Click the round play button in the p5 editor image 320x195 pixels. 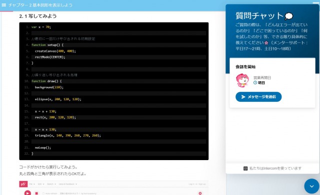point(27,193)
